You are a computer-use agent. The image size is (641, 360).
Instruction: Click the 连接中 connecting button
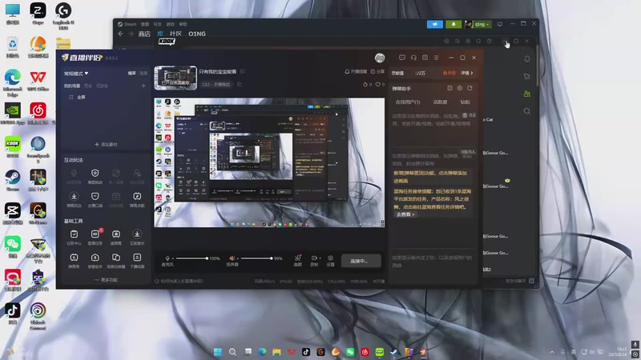360,261
